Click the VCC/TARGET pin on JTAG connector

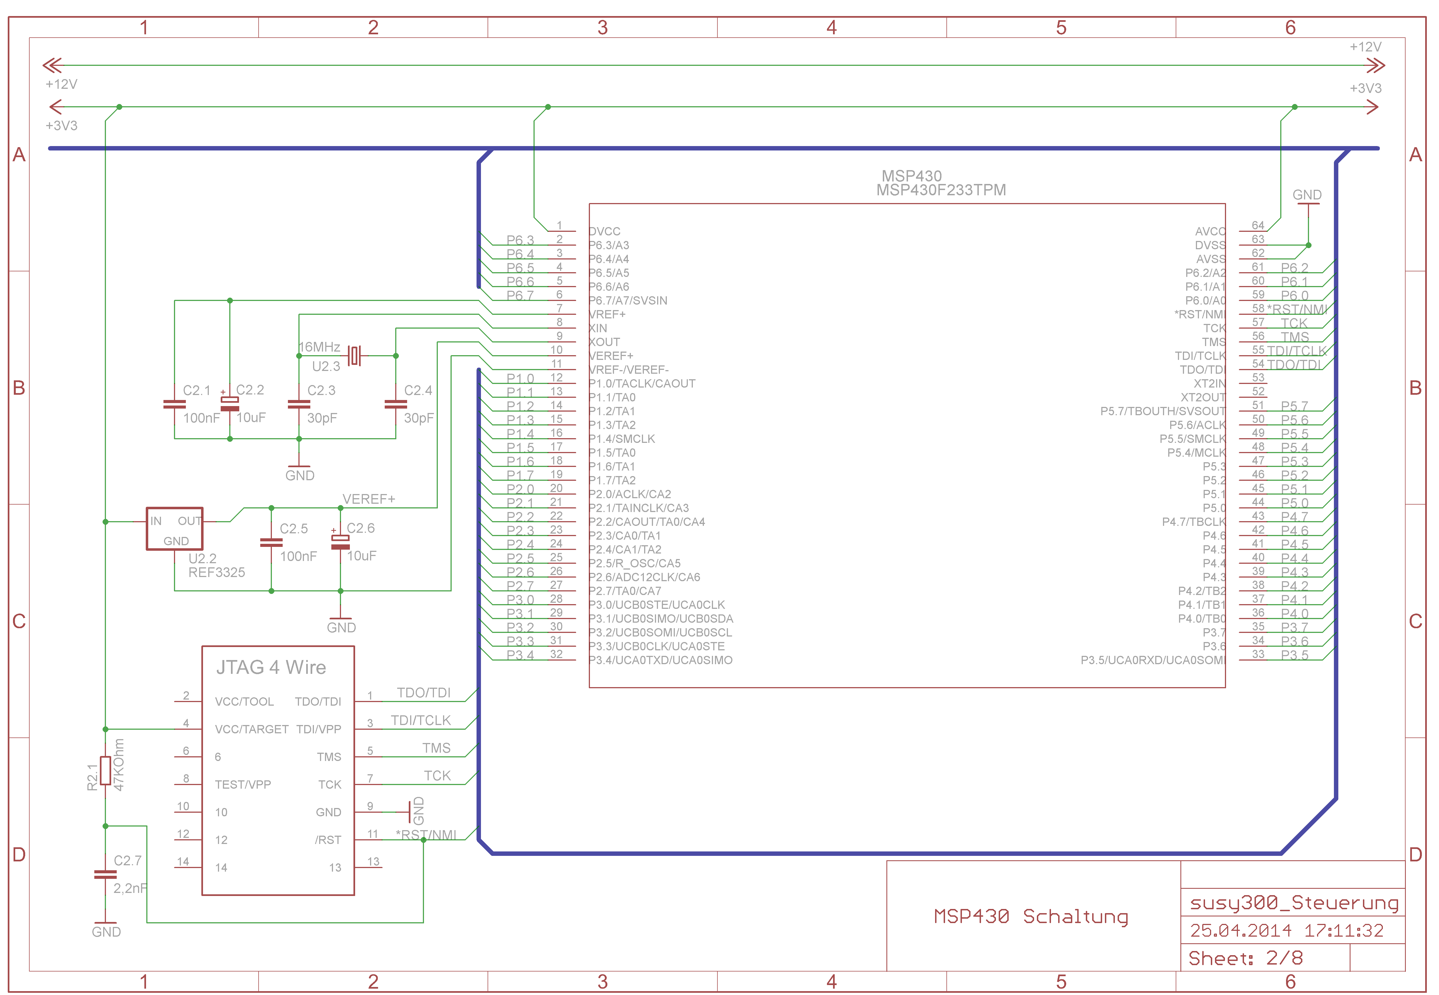click(x=252, y=729)
